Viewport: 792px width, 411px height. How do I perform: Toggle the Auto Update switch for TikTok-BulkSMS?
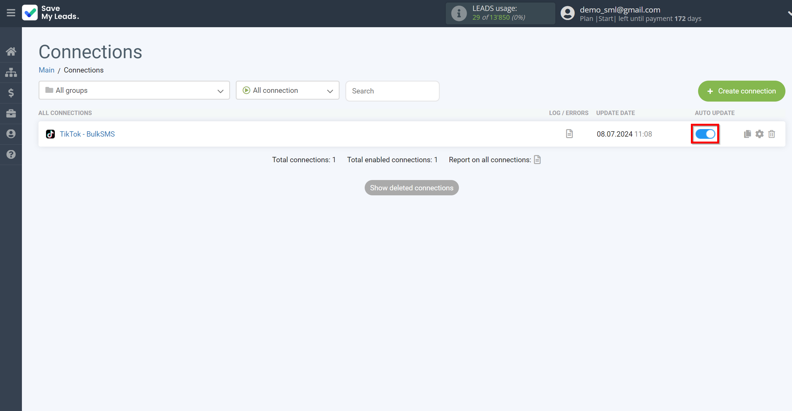point(705,134)
